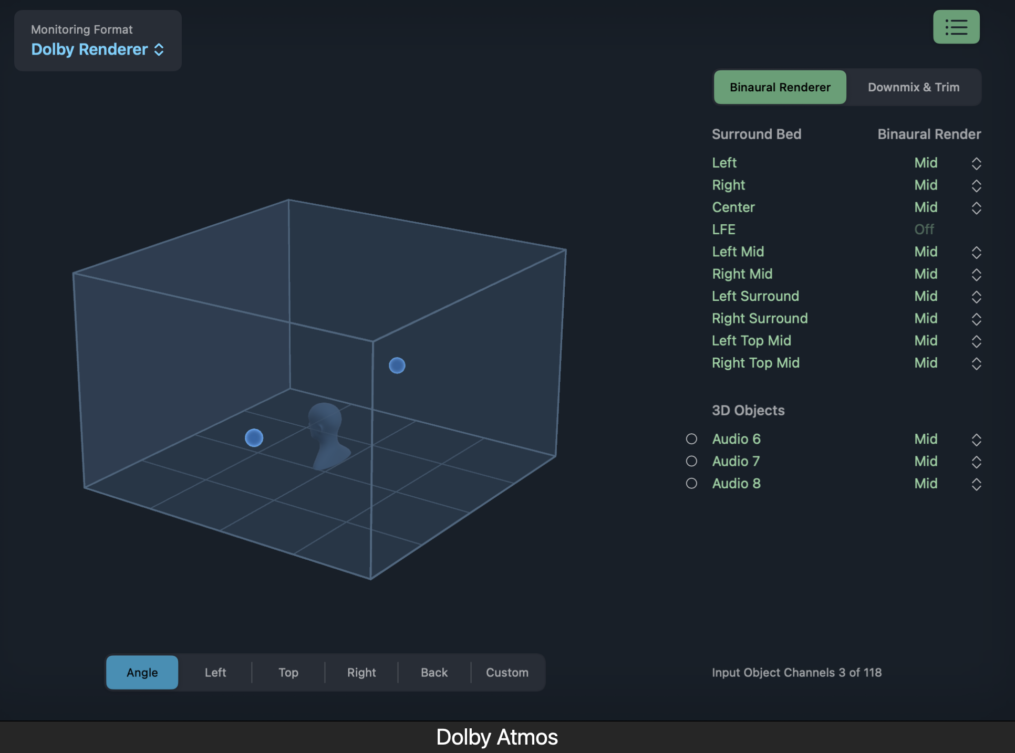Click the Right Top Mid channel label
Image resolution: width=1015 pixels, height=753 pixels.
click(x=755, y=363)
